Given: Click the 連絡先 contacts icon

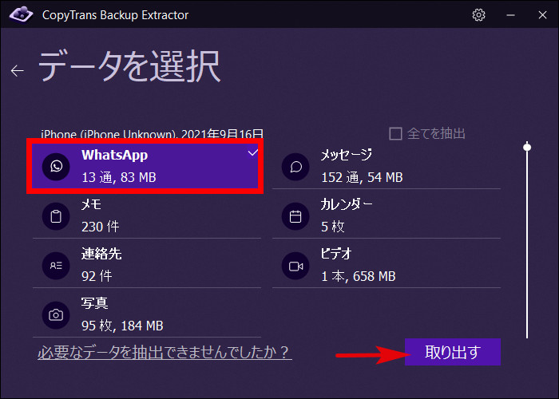Looking at the screenshot, I should (56, 266).
